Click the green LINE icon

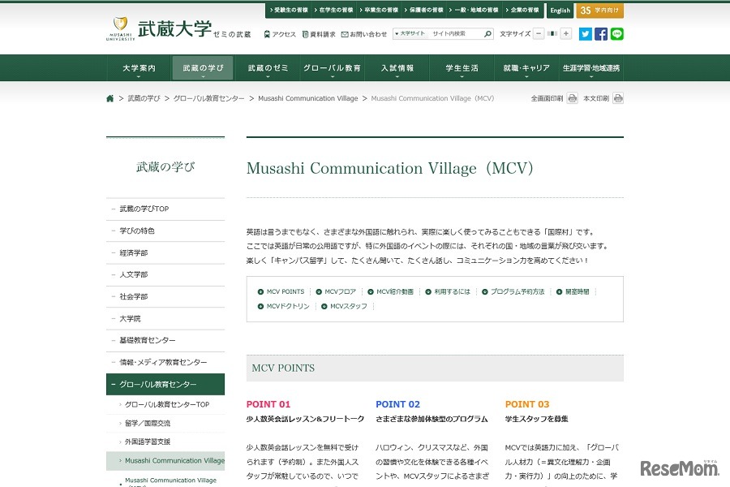pos(617,34)
